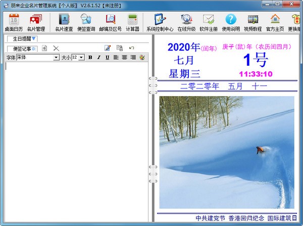Image resolution: width=303 pixels, height=226 pixels.
Task: Add a new note with plus icon
Action: point(44,48)
